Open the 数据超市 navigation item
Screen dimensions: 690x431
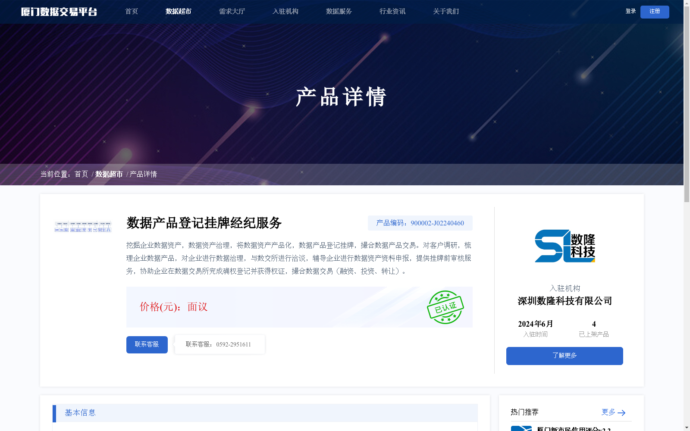pyautogui.click(x=179, y=12)
